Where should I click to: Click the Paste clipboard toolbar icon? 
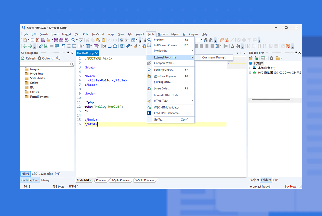[x=98, y=40]
